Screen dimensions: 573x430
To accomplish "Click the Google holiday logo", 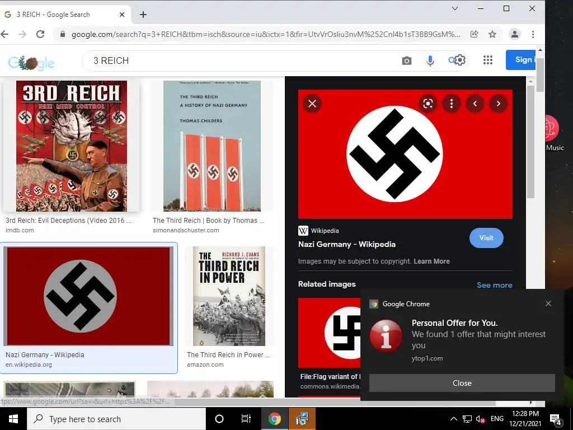I will pos(31,63).
